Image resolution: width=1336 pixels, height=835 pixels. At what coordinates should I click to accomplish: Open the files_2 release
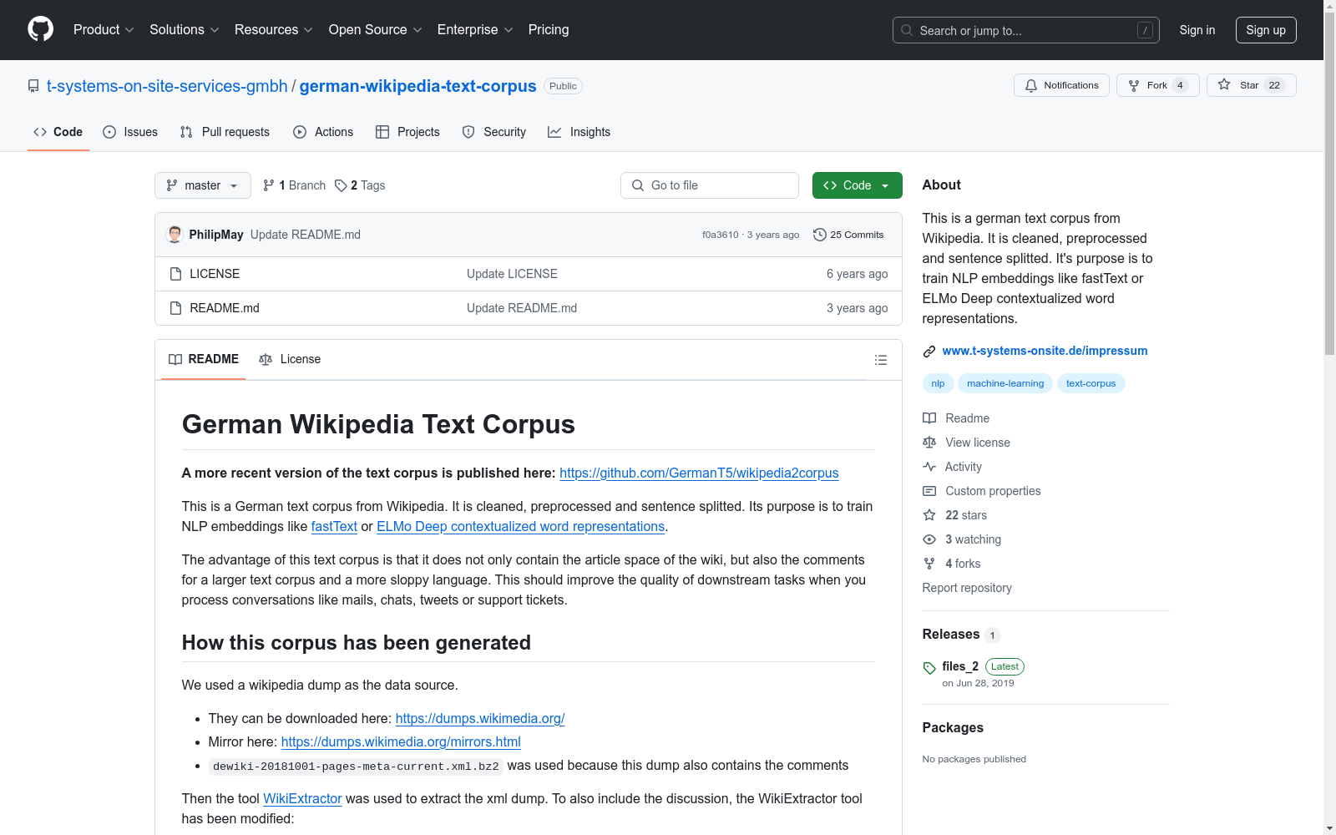pos(960,666)
